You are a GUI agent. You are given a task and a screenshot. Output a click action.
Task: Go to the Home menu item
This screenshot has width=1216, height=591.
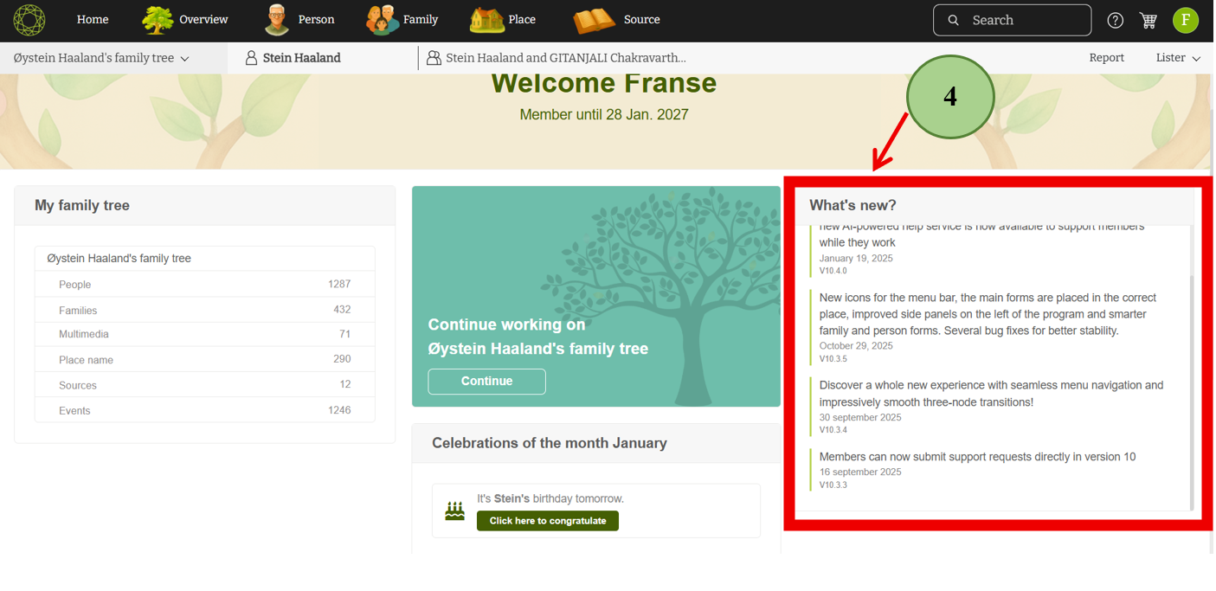pyautogui.click(x=93, y=20)
